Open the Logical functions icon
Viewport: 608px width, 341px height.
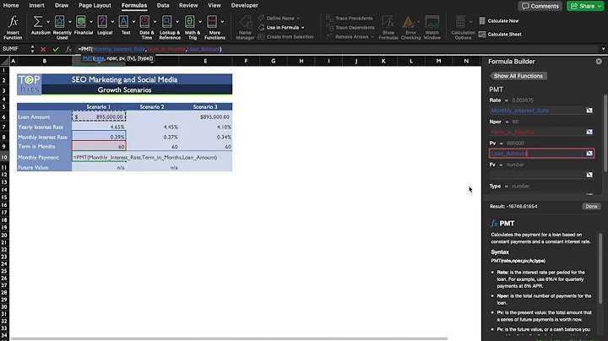pos(102,22)
